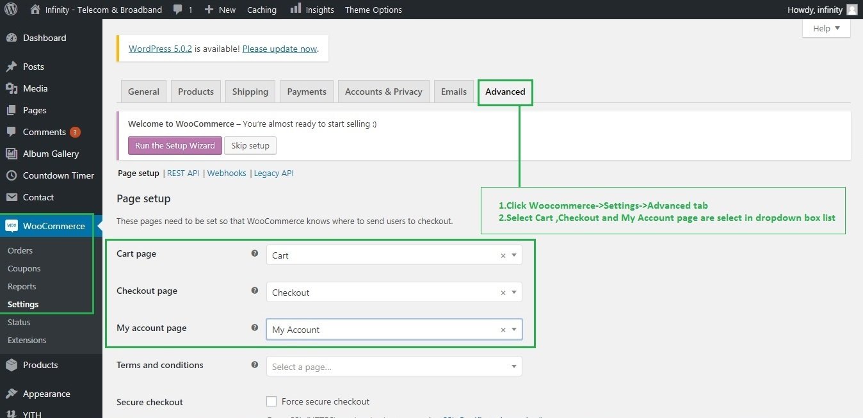
Task: Open the comments bubble icon in admin bar
Action: (177, 10)
